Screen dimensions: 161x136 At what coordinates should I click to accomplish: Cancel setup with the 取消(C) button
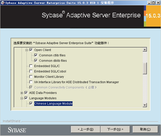point(145,129)
